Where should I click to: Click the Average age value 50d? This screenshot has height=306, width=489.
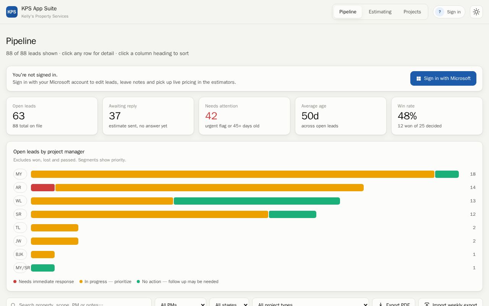coord(310,116)
